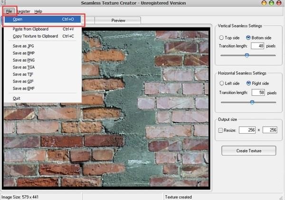This screenshot has width=285, height=200.
Task: Click the vertical transition length field
Action: [258, 46]
